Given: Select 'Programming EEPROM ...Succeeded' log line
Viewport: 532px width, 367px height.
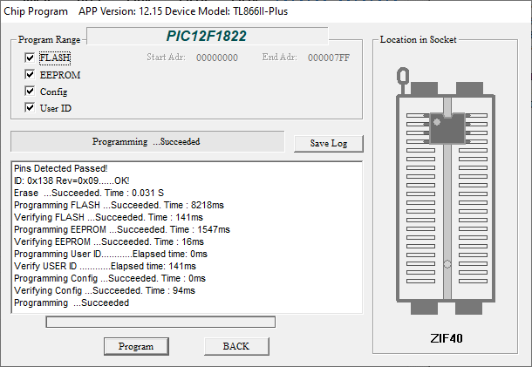Looking at the screenshot, I should (122, 229).
